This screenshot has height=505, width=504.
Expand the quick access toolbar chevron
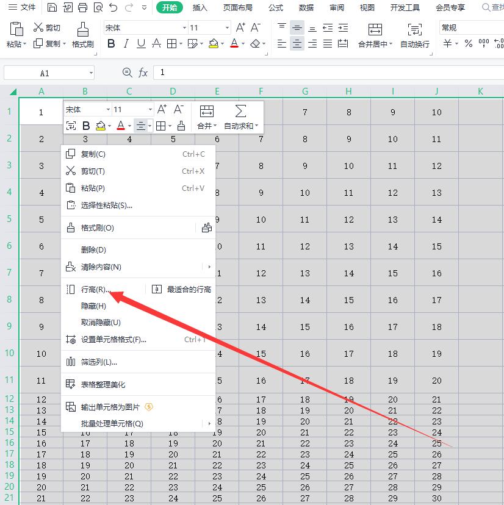tap(144, 7)
